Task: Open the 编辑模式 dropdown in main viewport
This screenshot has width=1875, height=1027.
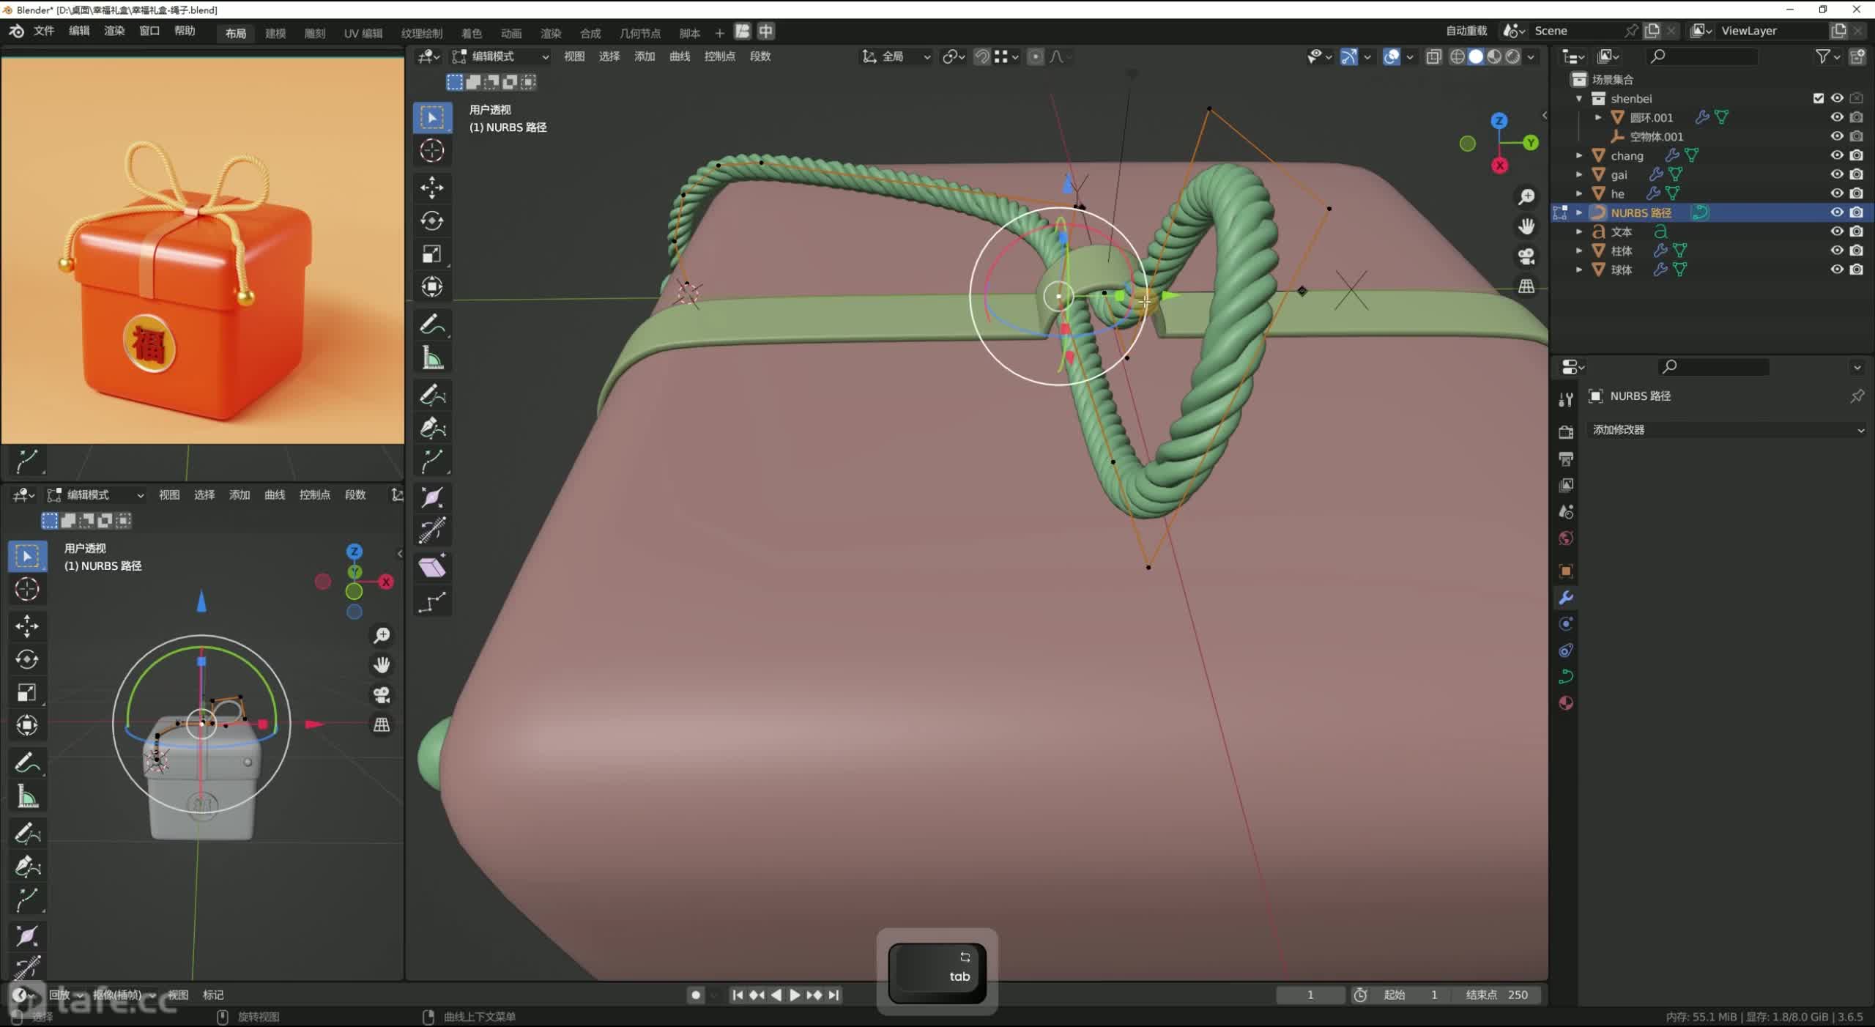Action: pyautogui.click(x=501, y=56)
